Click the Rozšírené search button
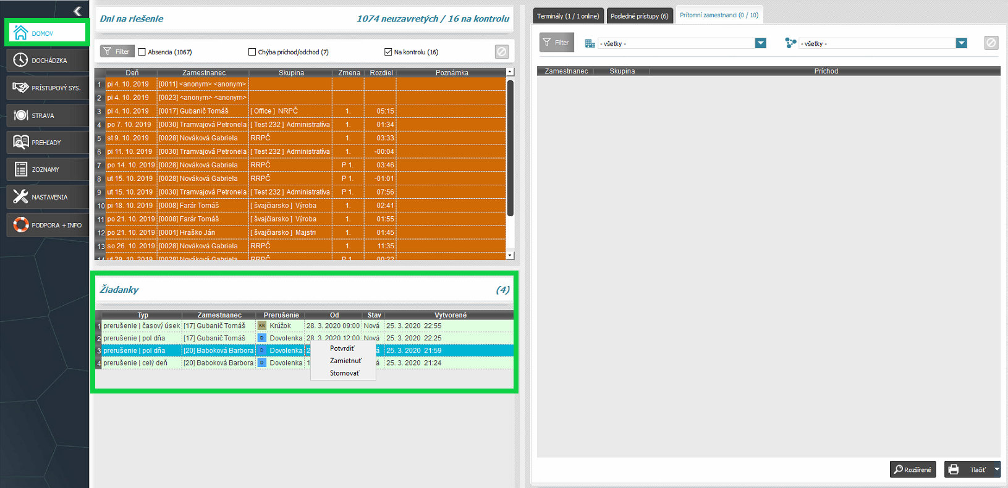The image size is (1008, 488). click(x=913, y=469)
